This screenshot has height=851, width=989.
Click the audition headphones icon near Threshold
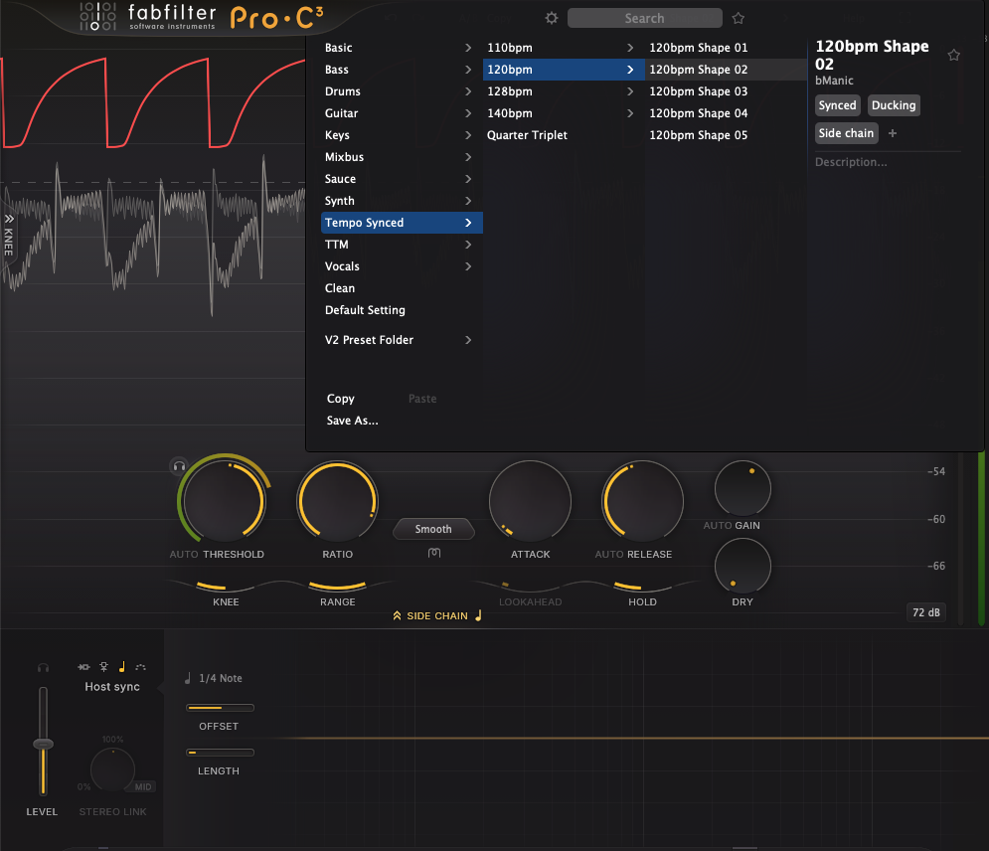[x=179, y=465]
